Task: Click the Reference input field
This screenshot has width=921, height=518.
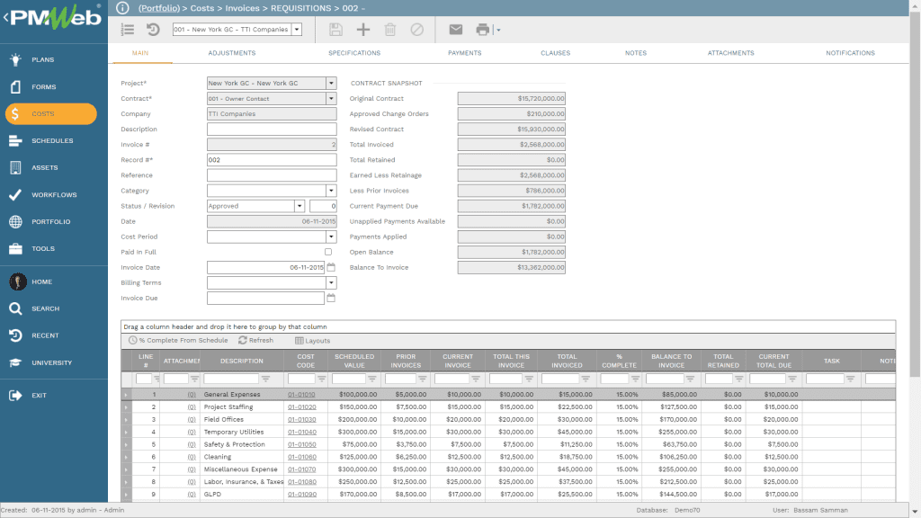Action: 272,175
